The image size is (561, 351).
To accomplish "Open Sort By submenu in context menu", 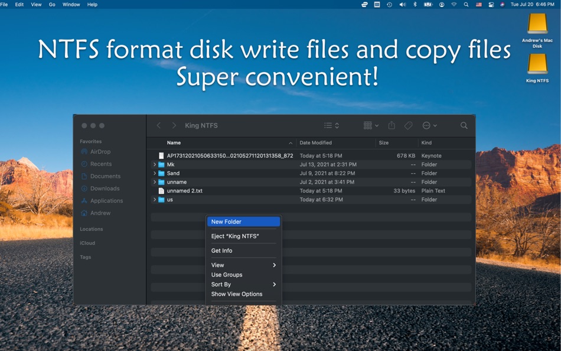I will (243, 284).
